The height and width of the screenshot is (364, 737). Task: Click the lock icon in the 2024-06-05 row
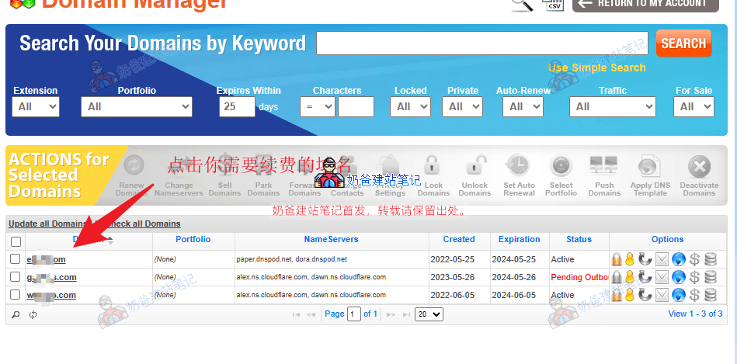pos(617,295)
